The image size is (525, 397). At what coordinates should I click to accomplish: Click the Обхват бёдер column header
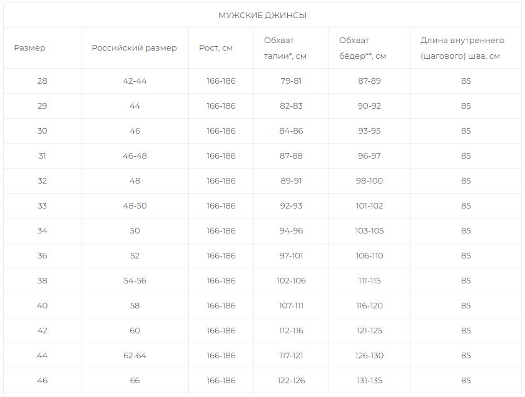tap(362, 48)
